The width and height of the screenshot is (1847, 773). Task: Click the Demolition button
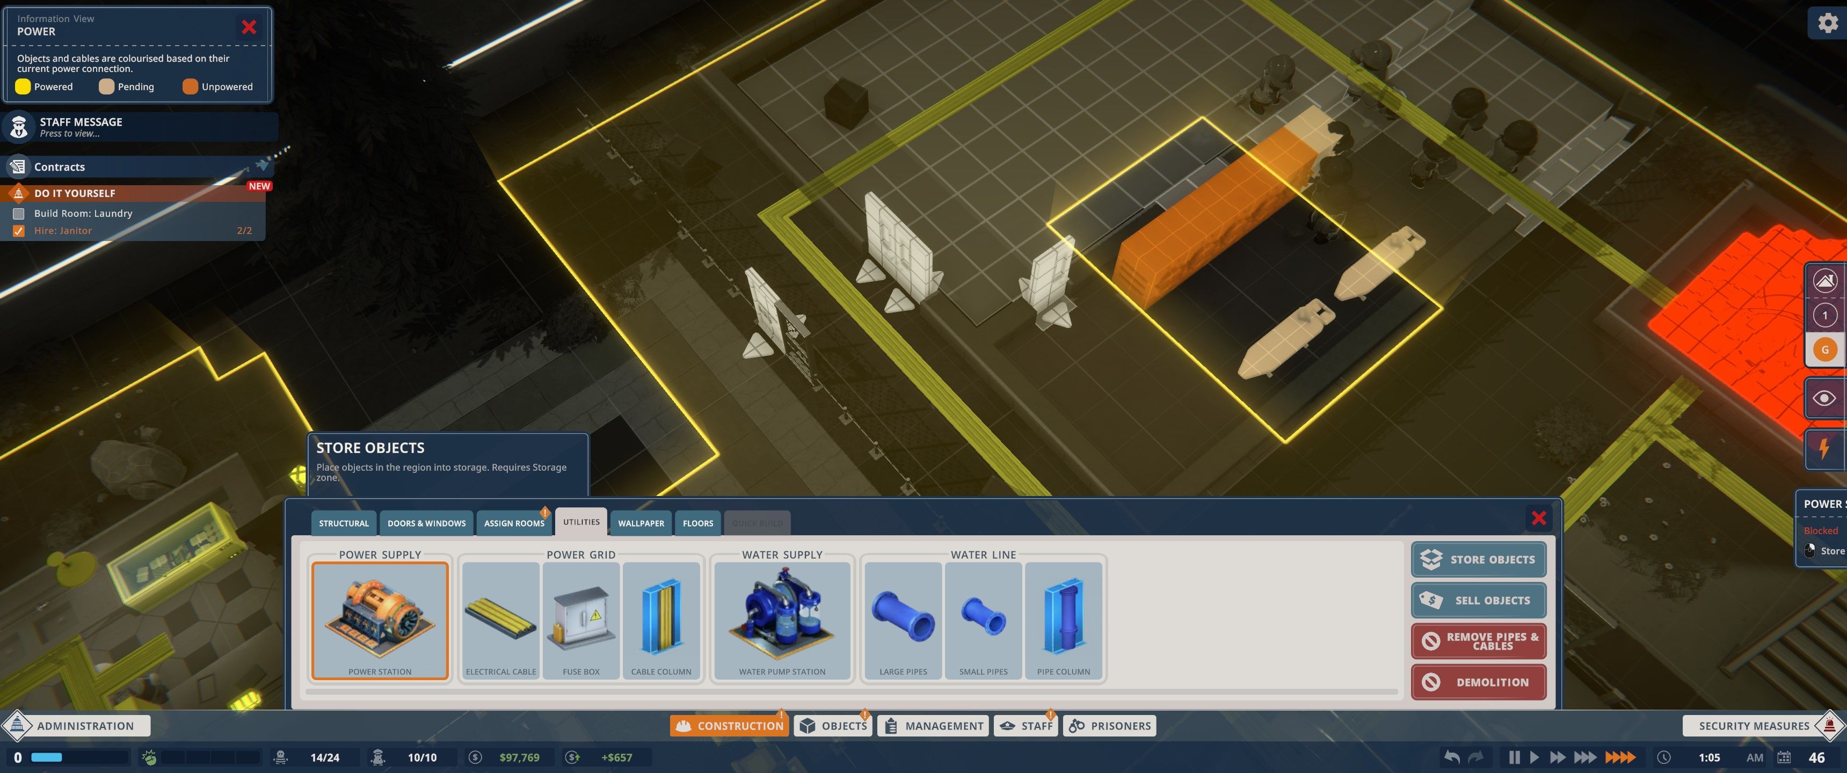pyautogui.click(x=1480, y=681)
